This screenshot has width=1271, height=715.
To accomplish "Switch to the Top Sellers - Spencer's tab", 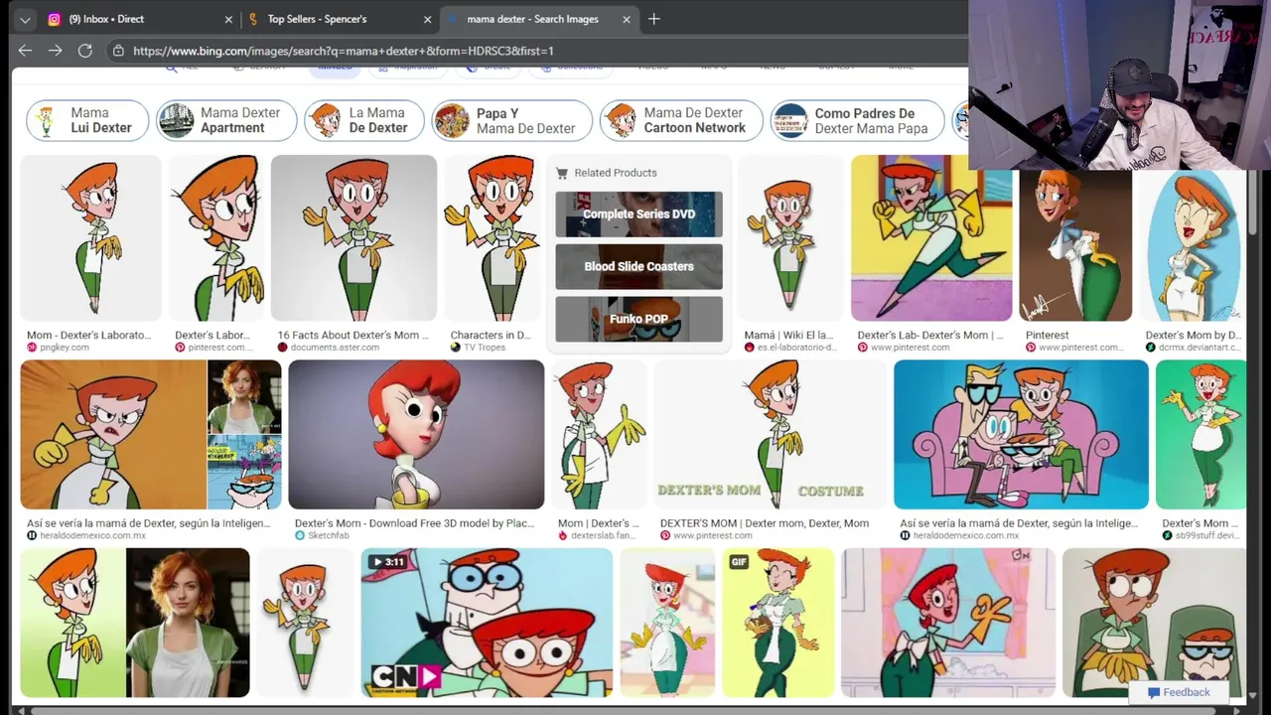I will point(338,19).
